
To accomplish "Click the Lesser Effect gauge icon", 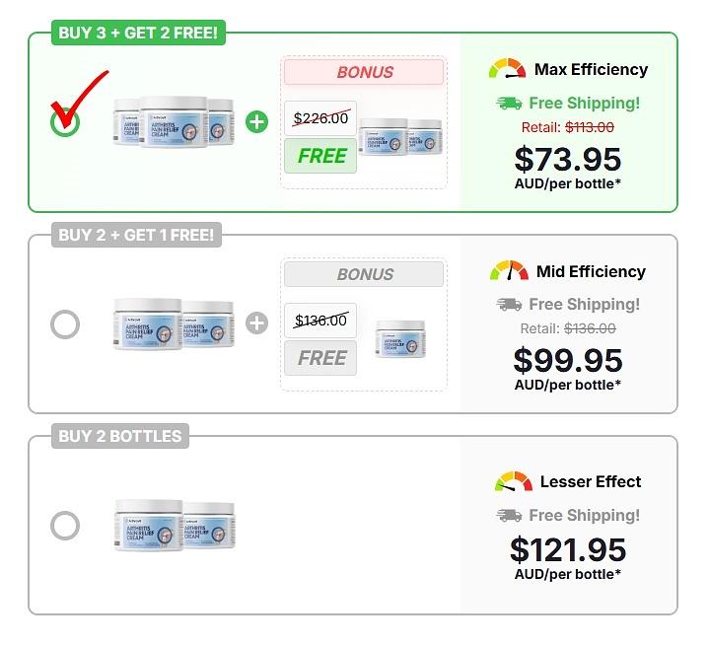I will pyautogui.click(x=513, y=482).
